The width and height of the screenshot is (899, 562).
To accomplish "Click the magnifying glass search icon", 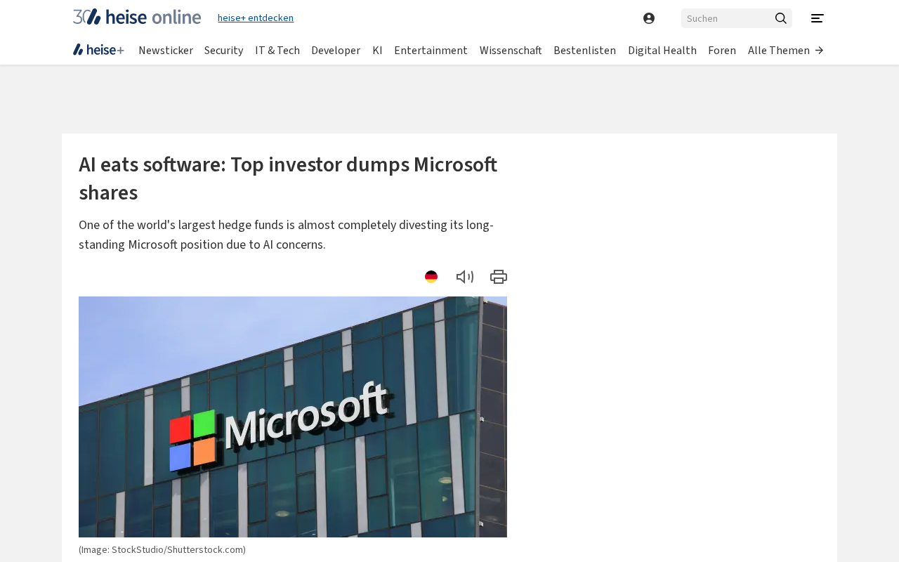I will 781,18.
